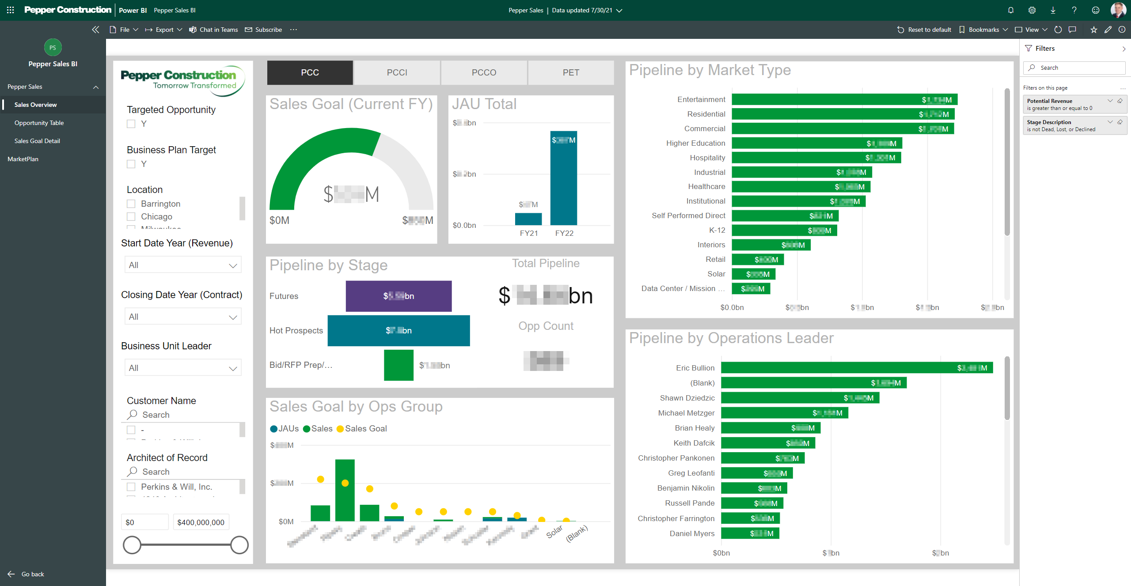Expand the Data updated chevron

619,11
